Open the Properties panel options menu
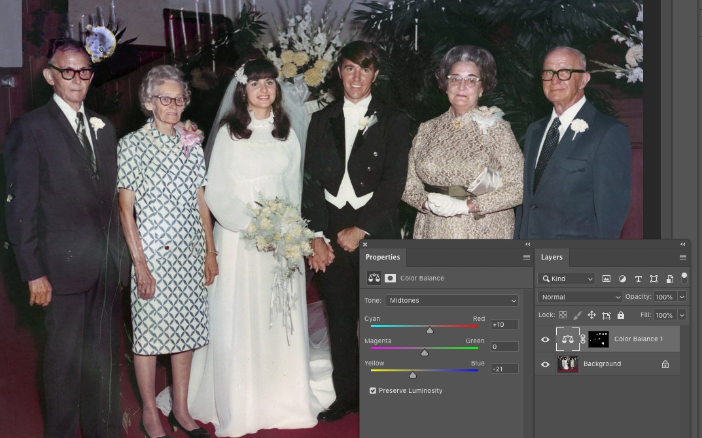Screen dimensions: 702x438 pos(527,258)
